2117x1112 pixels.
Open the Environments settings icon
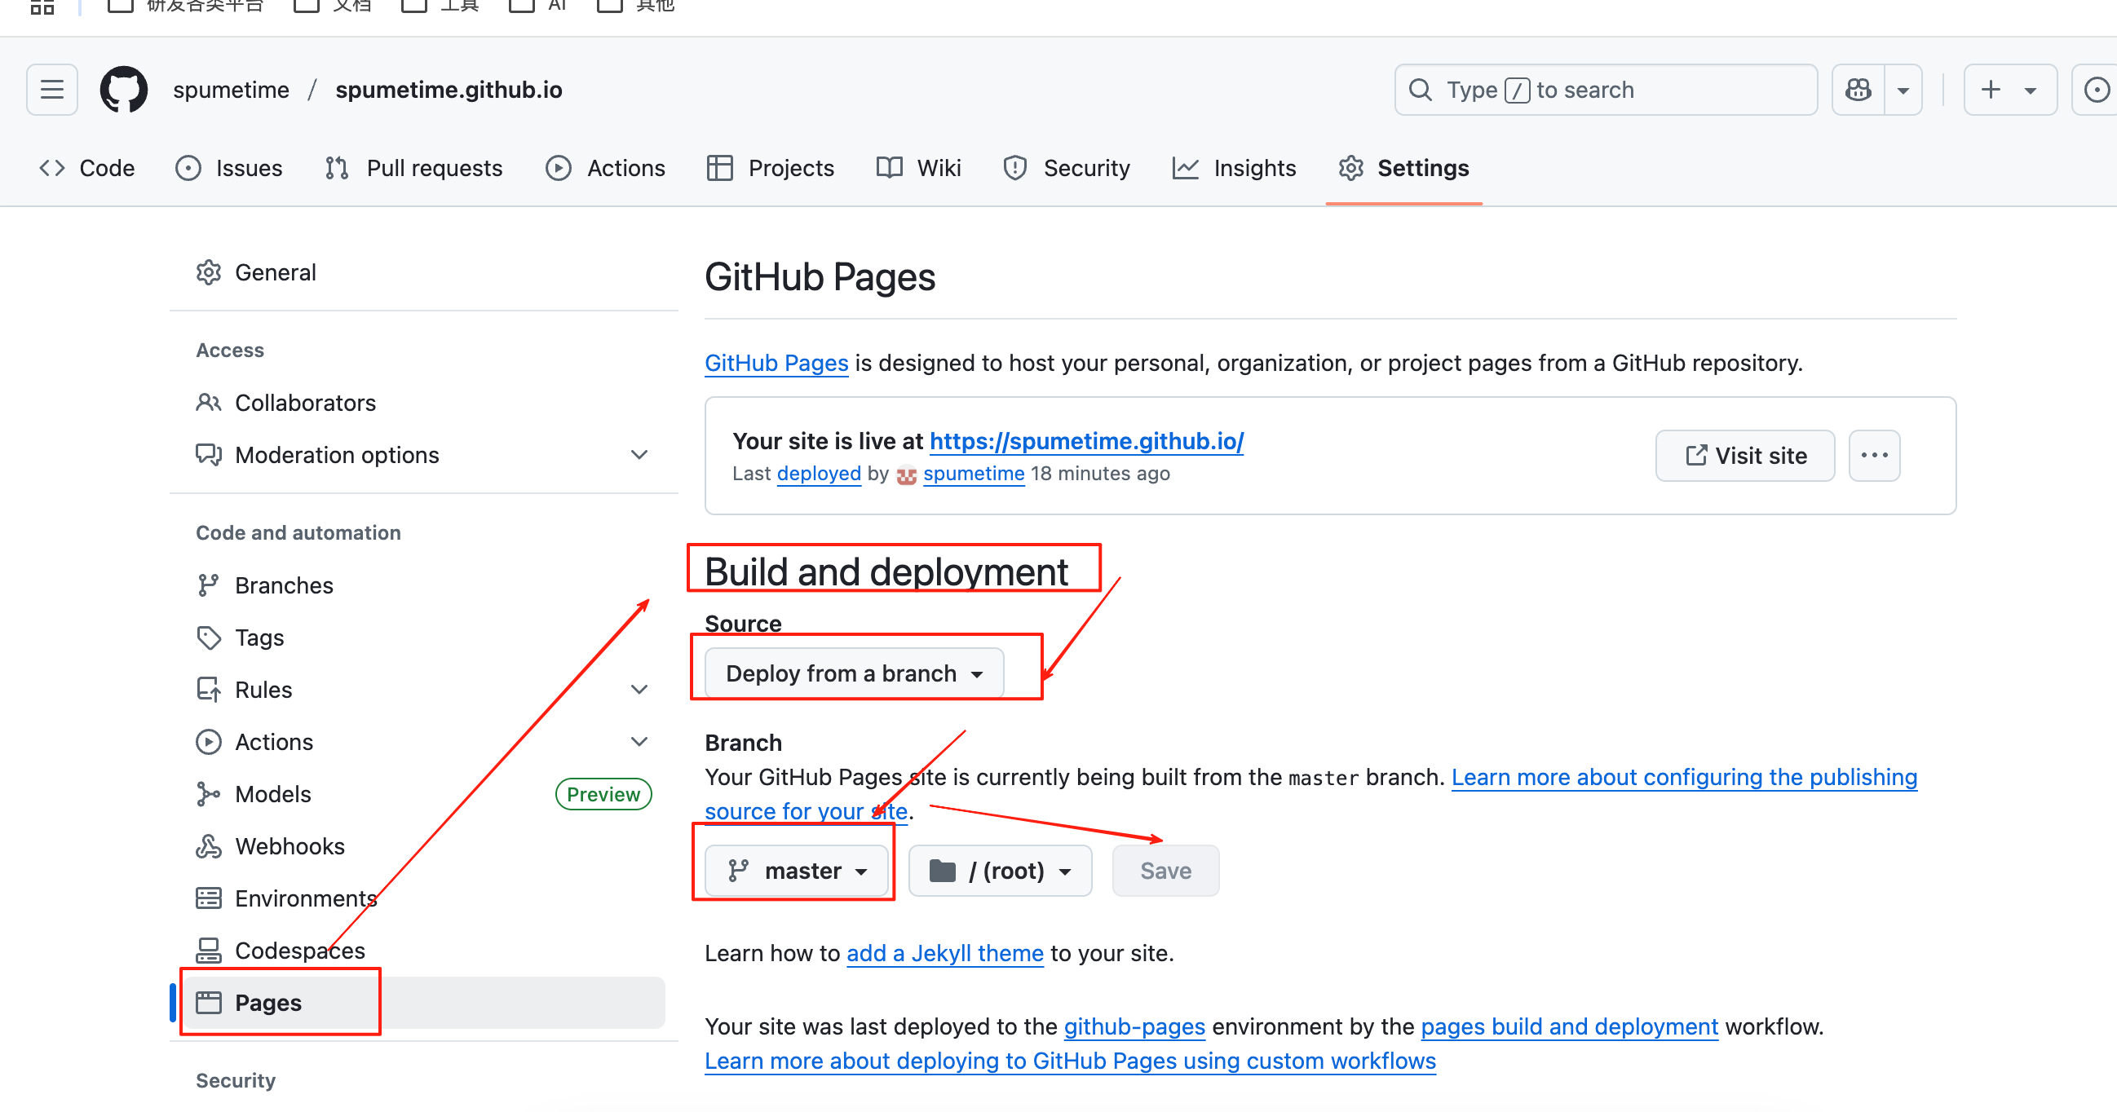(x=208, y=898)
